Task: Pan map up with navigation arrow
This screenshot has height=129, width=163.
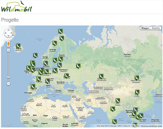Action: 8,30
